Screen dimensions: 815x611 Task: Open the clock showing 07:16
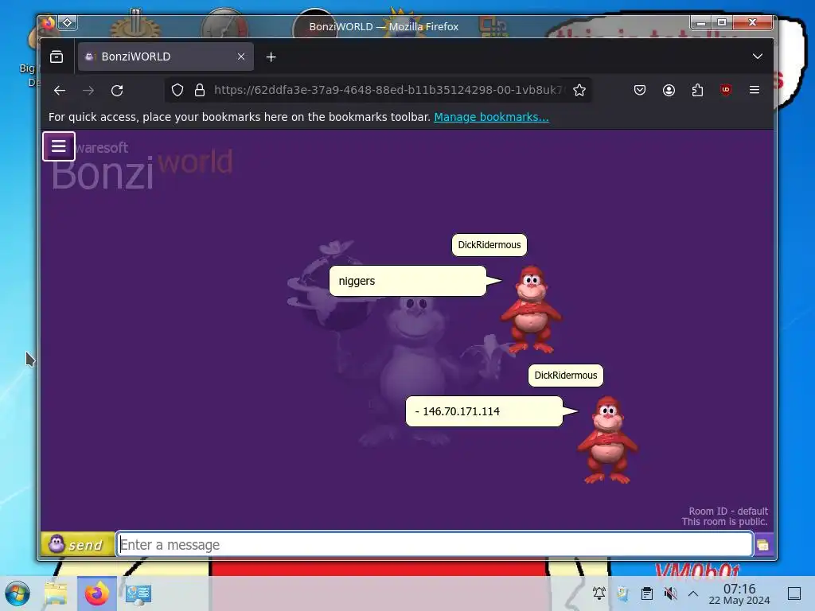point(739,593)
